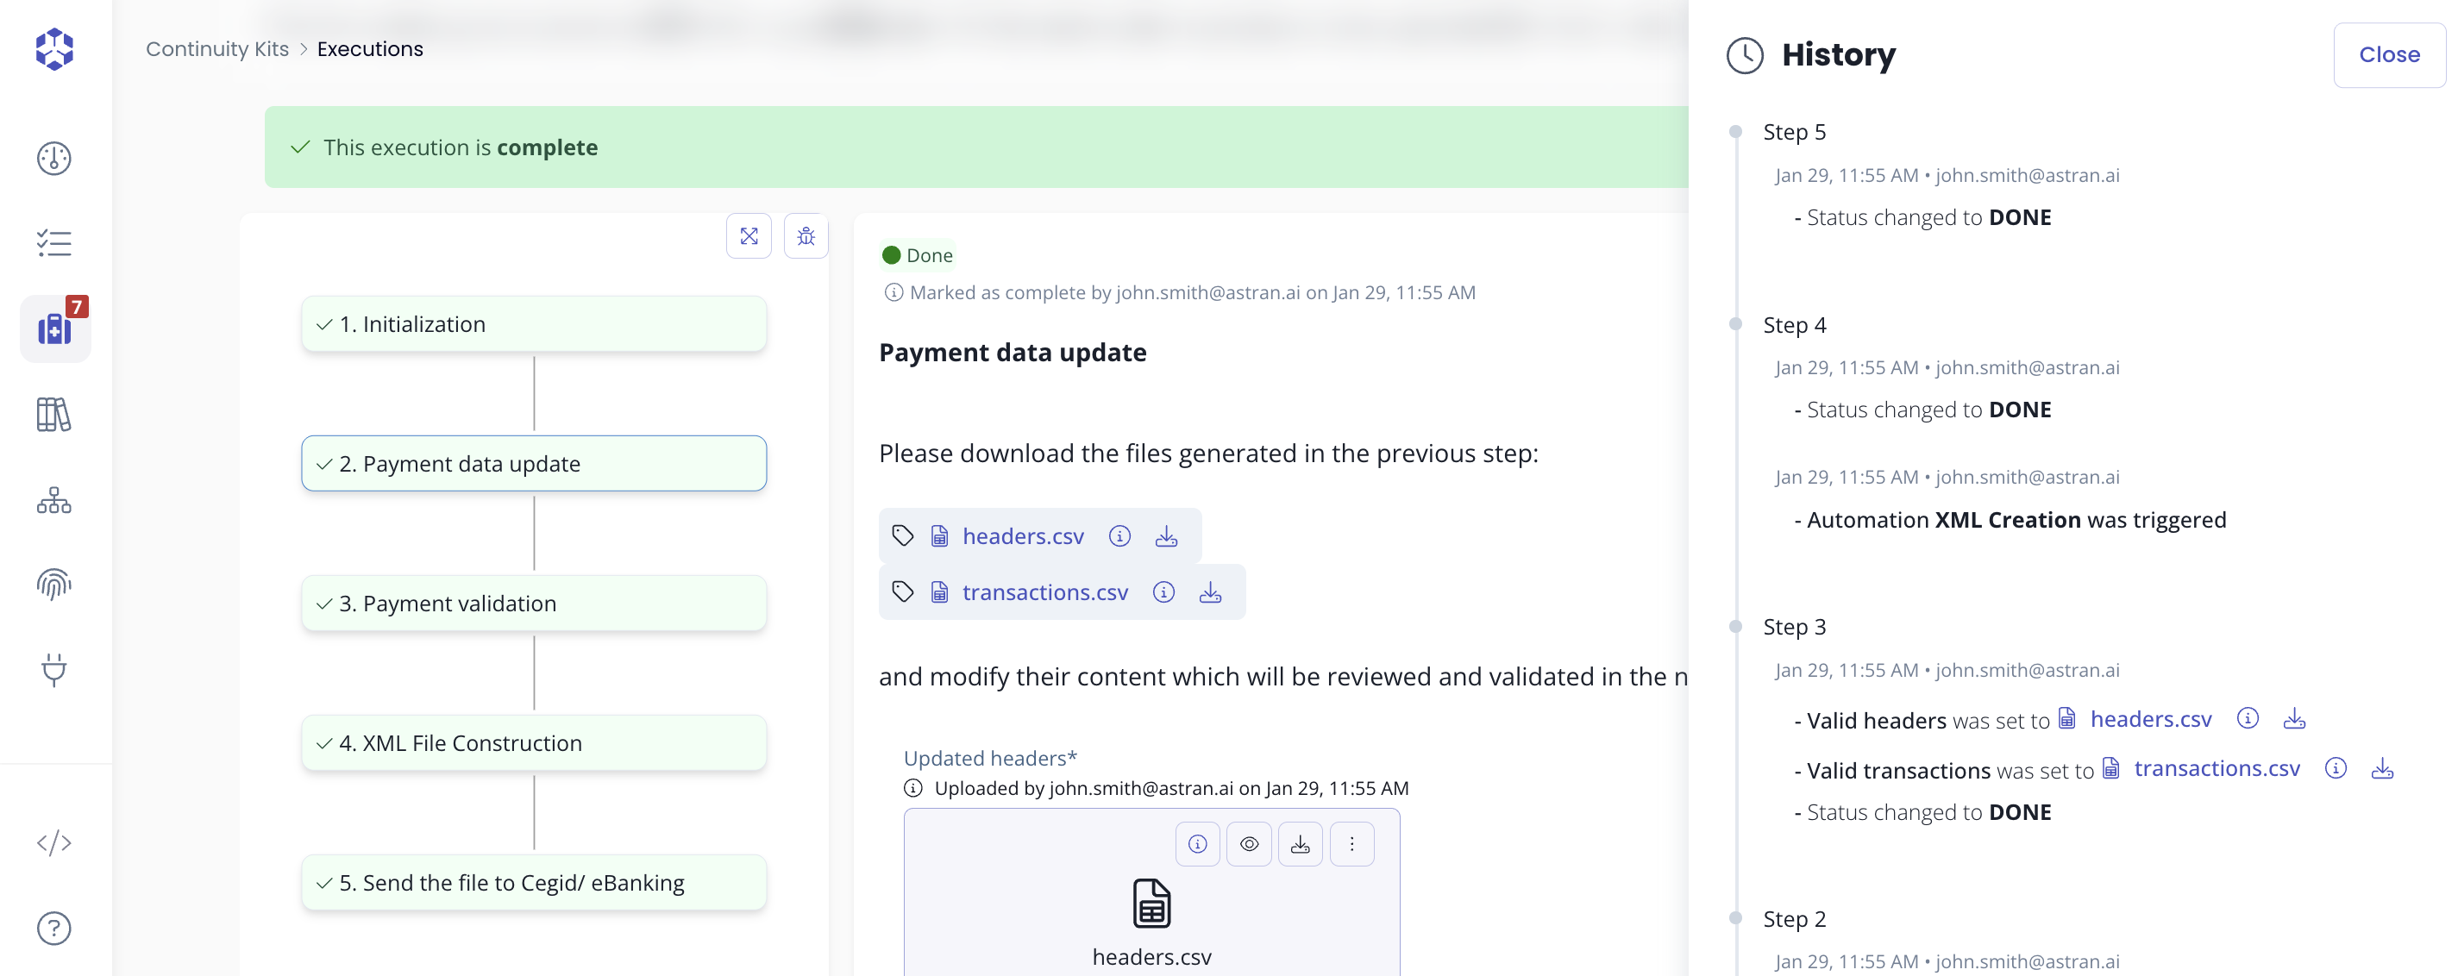Open the Continuity Kits breadcrumb link
The width and height of the screenshot is (2458, 976).
(216, 48)
